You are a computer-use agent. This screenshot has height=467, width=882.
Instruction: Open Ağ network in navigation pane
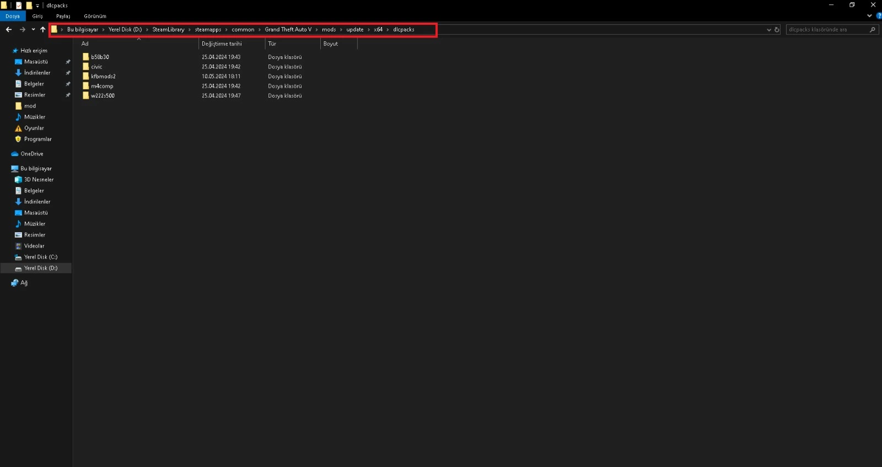pyautogui.click(x=24, y=283)
